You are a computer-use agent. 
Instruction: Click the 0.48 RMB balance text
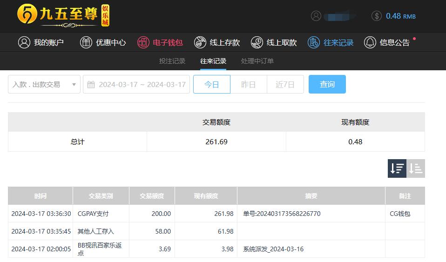(400, 16)
